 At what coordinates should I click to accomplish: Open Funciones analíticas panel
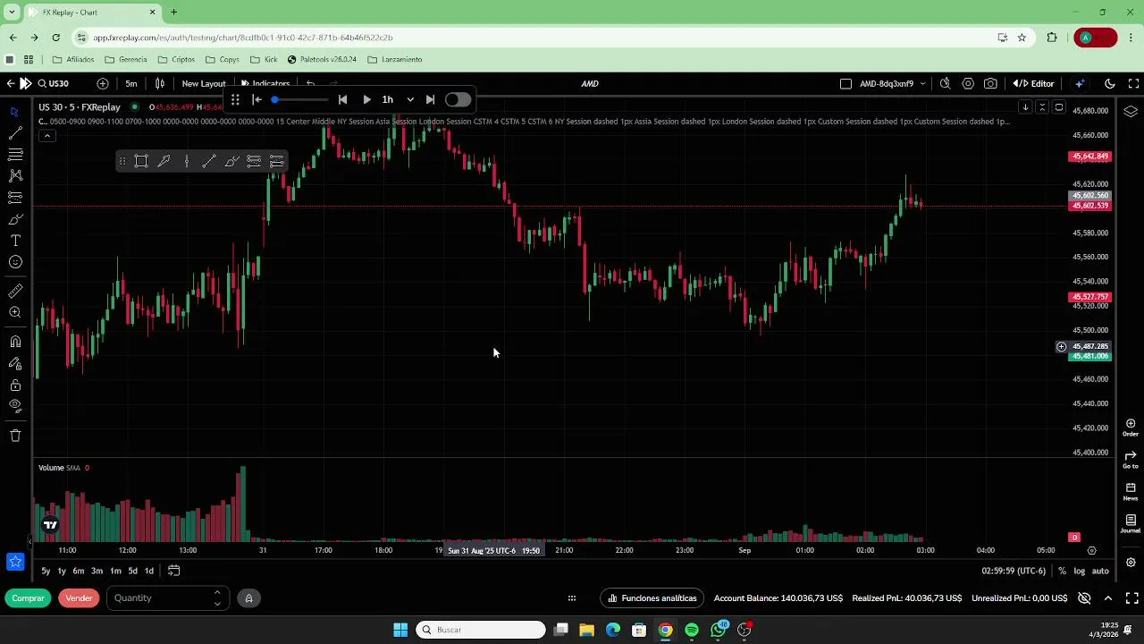pyautogui.click(x=652, y=597)
